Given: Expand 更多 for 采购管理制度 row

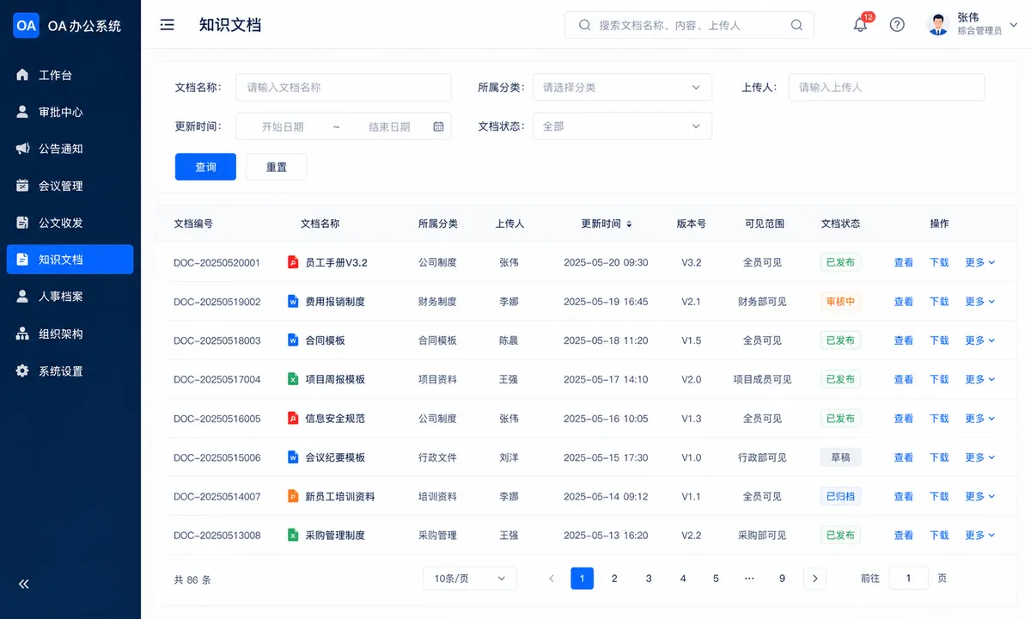Looking at the screenshot, I should click(980, 535).
